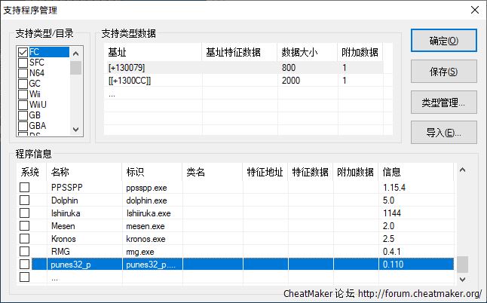Viewport: 487px width, 303px height.
Task: Check system box for Dolphin row
Action: 25,200
